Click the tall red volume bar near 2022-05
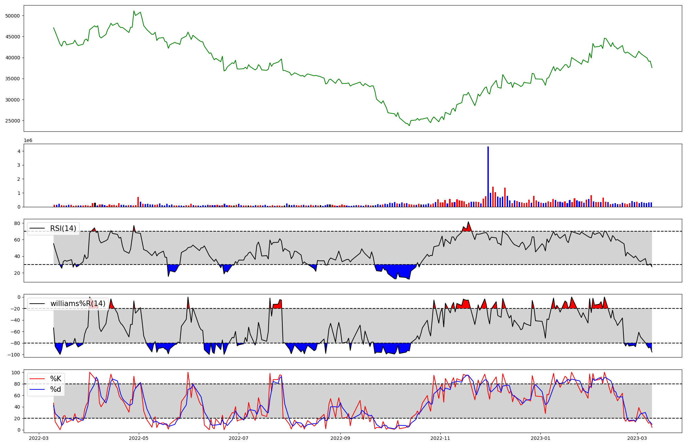 (138, 202)
